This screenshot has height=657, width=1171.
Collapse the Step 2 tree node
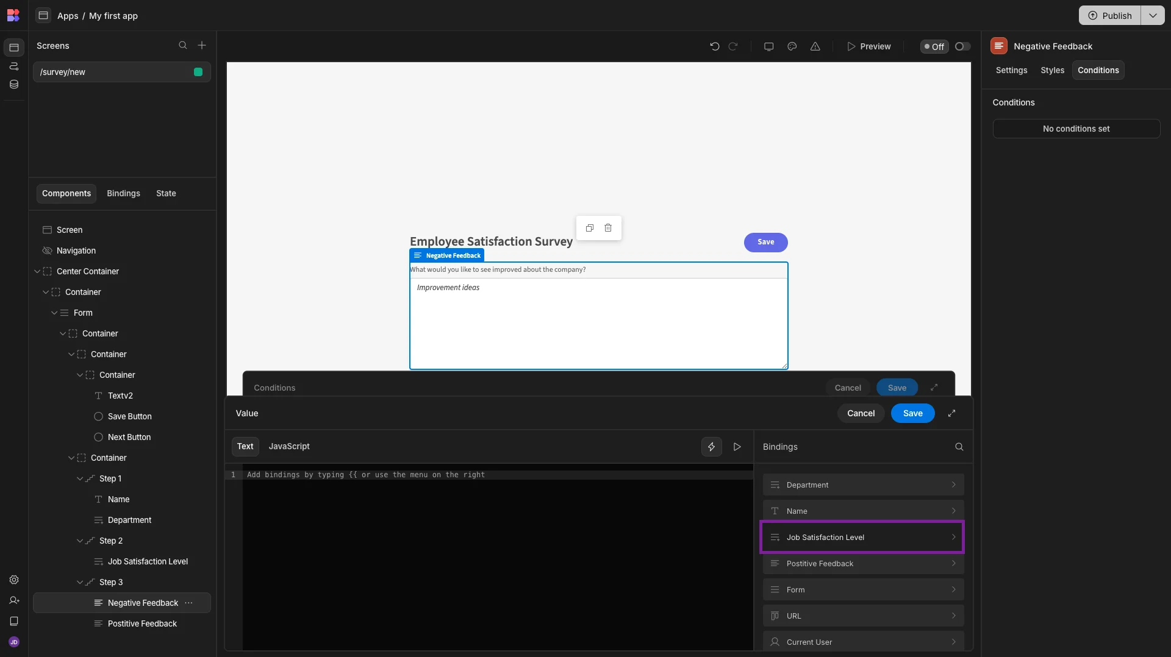click(80, 541)
